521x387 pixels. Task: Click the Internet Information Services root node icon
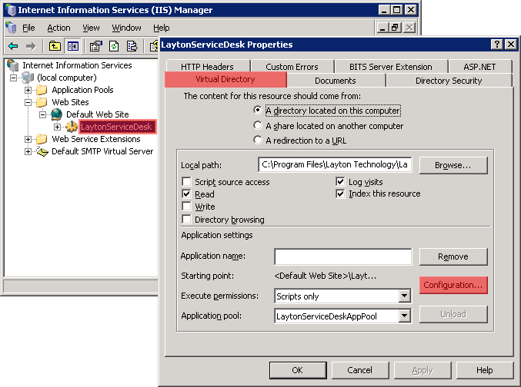point(12,65)
